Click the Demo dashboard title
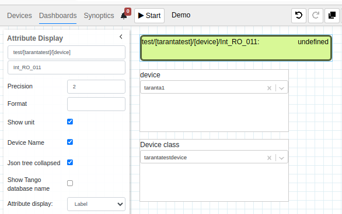Screen dimensions: 342x214 tap(181, 15)
